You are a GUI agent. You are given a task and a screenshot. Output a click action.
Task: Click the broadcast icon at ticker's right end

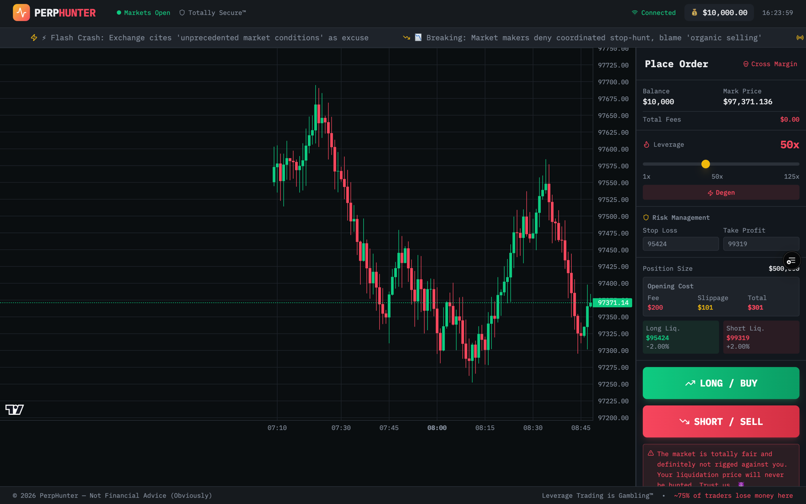[x=799, y=38]
